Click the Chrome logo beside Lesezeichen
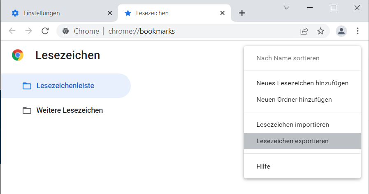 18,55
